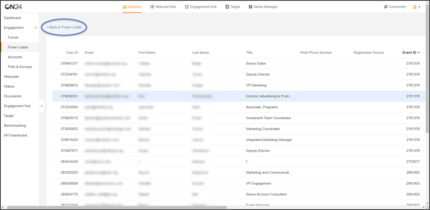Open Documents in the sidebar
Image resolution: width=430 pixels, height=210 pixels.
click(x=12, y=96)
